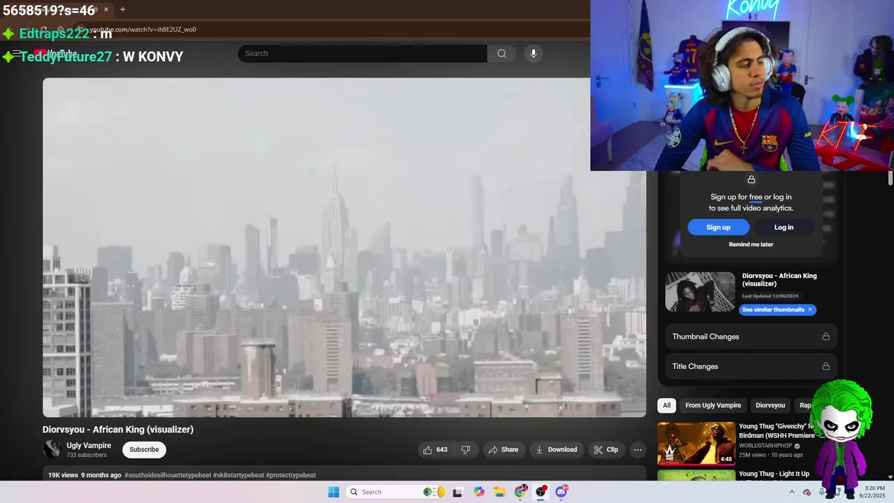Screen dimensions: 894x503
Task: Click the page scrollbar thumb near the top
Action: pos(890,178)
